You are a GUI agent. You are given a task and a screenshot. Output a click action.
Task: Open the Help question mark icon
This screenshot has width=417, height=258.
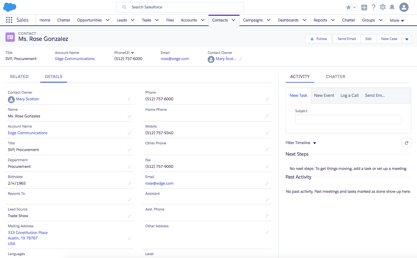pyautogui.click(x=374, y=7)
